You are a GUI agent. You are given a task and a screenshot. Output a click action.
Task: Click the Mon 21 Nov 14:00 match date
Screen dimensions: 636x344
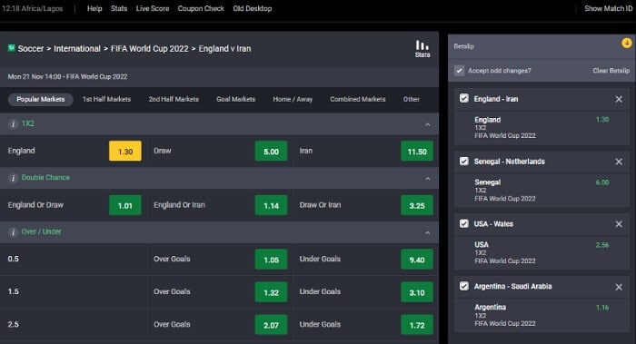click(x=35, y=76)
